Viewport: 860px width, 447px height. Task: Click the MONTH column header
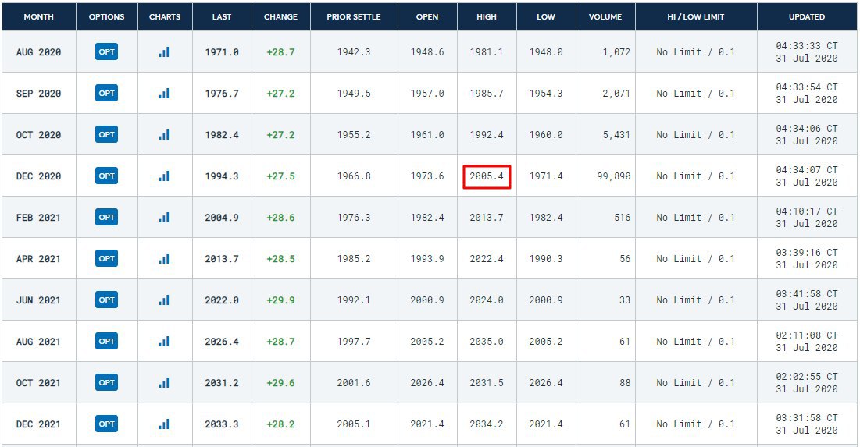(x=39, y=17)
